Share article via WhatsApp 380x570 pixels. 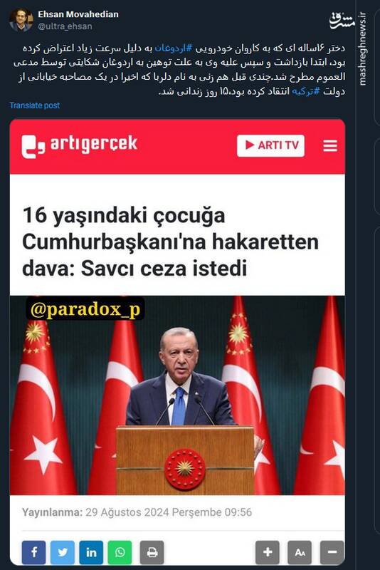pyautogui.click(x=120, y=553)
